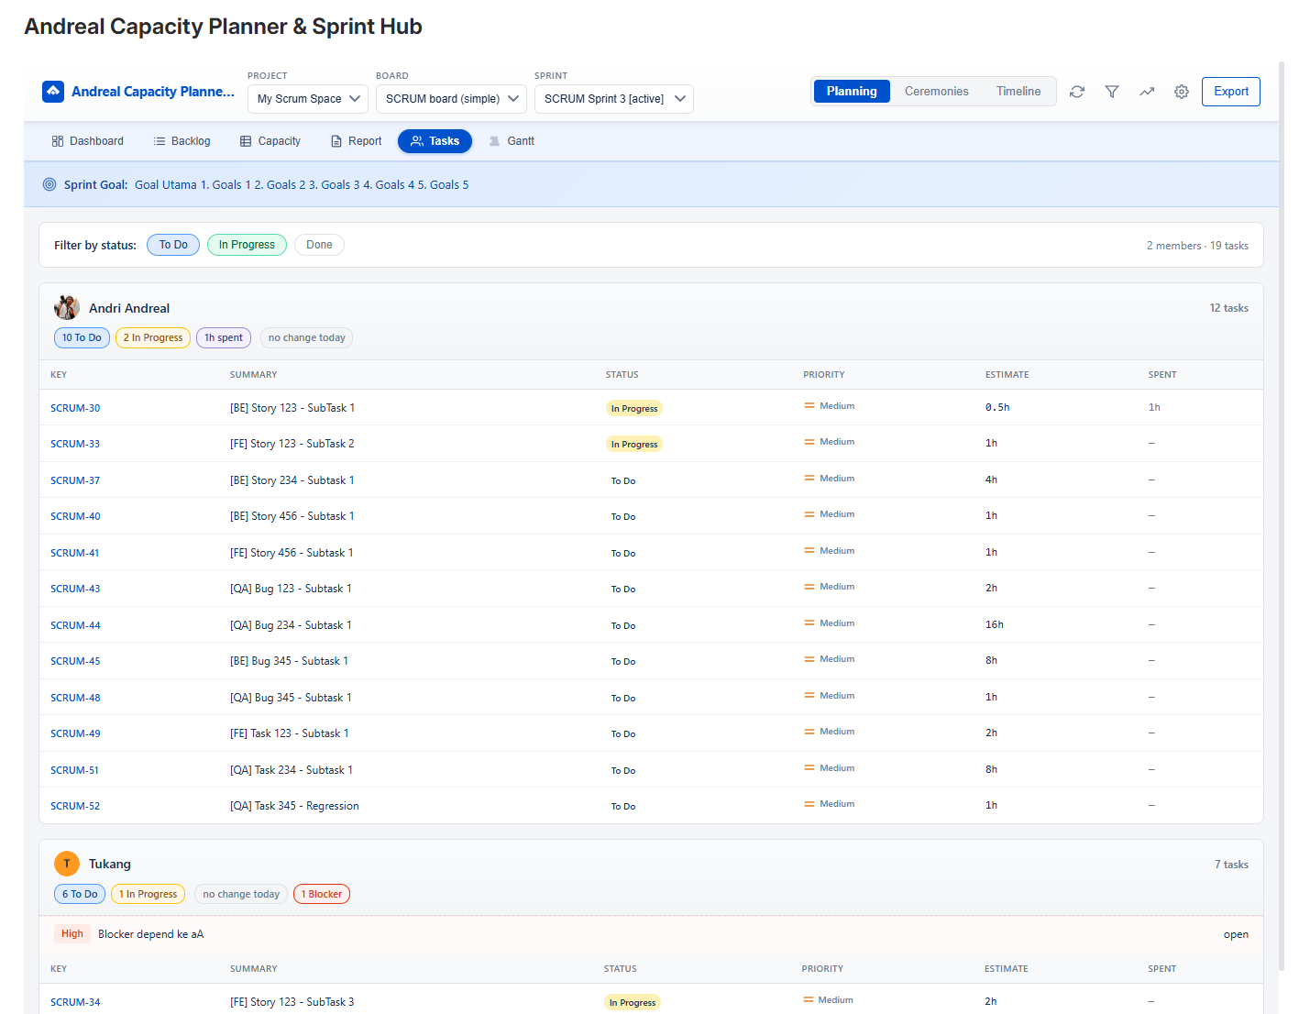The width and height of the screenshot is (1299, 1014).
Task: Select the Timeline tab
Action: click(1018, 91)
